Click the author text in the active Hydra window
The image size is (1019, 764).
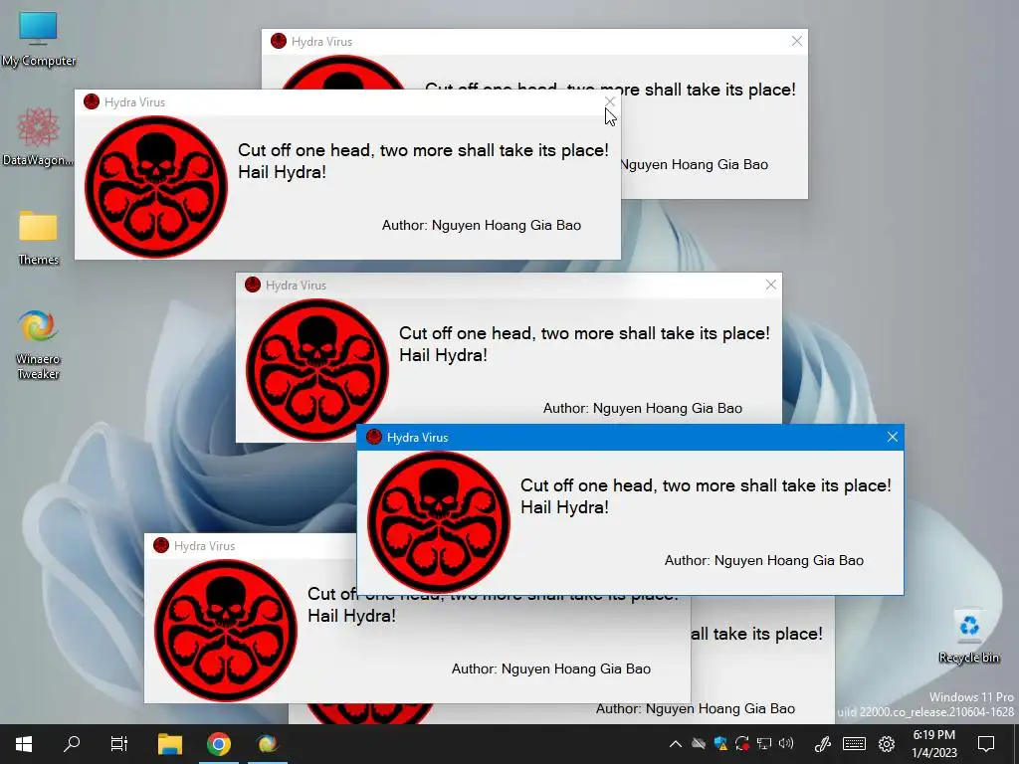click(763, 561)
